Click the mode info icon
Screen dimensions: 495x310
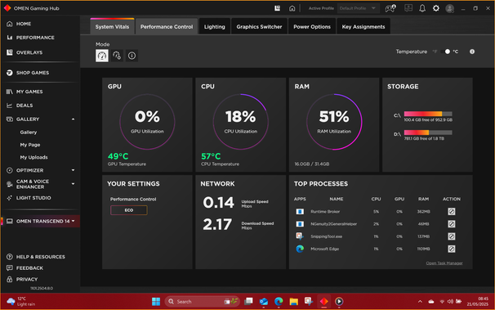(x=132, y=56)
